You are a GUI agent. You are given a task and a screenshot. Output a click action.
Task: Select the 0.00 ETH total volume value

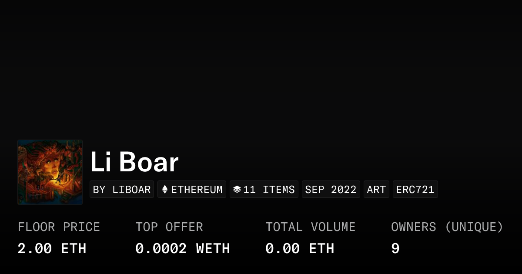click(300, 249)
